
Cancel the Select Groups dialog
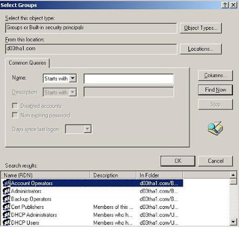216,161
